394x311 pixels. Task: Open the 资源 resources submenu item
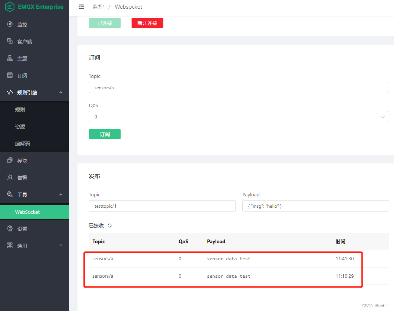pyautogui.click(x=34, y=127)
